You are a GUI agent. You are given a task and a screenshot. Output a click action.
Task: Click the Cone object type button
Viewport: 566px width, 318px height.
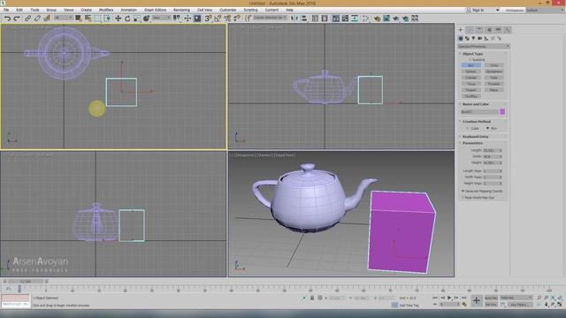[x=494, y=65]
